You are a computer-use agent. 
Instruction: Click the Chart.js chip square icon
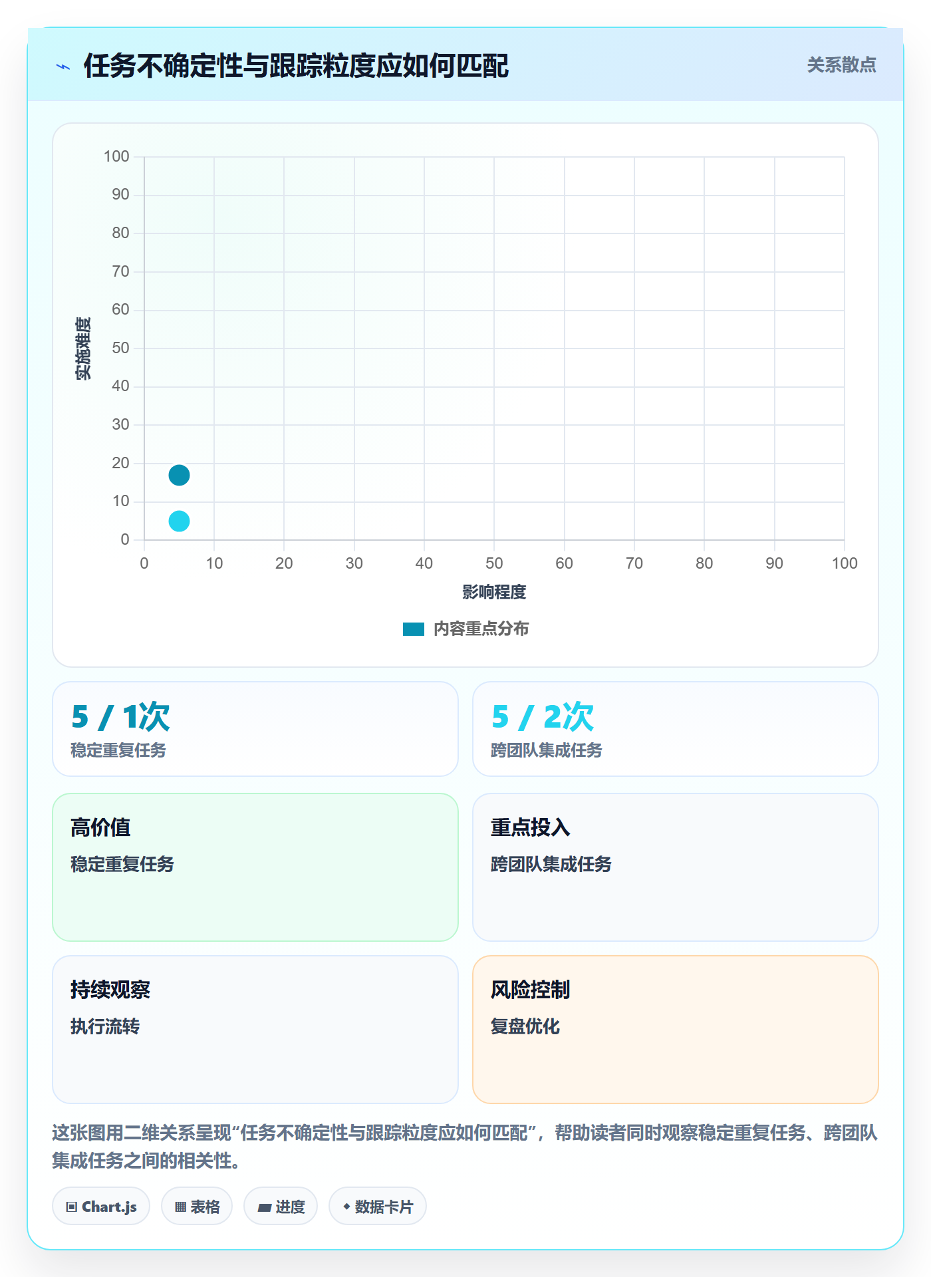(x=72, y=1206)
